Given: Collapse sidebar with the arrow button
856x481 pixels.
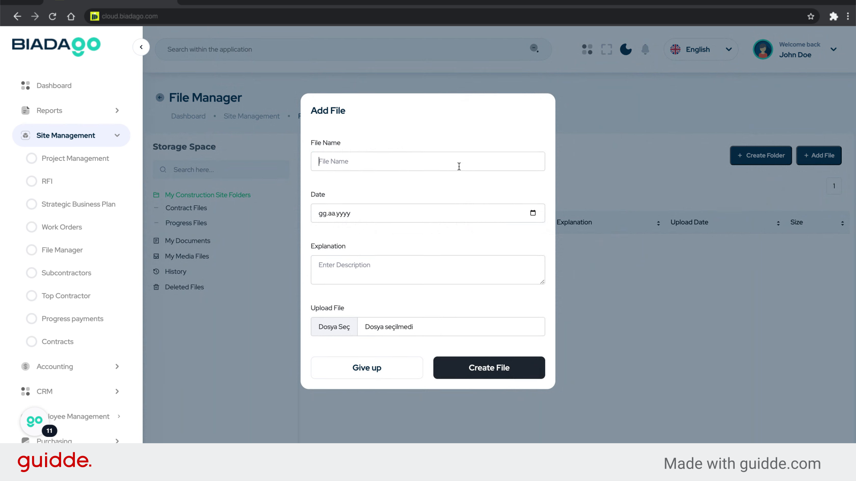Looking at the screenshot, I should pos(141,47).
